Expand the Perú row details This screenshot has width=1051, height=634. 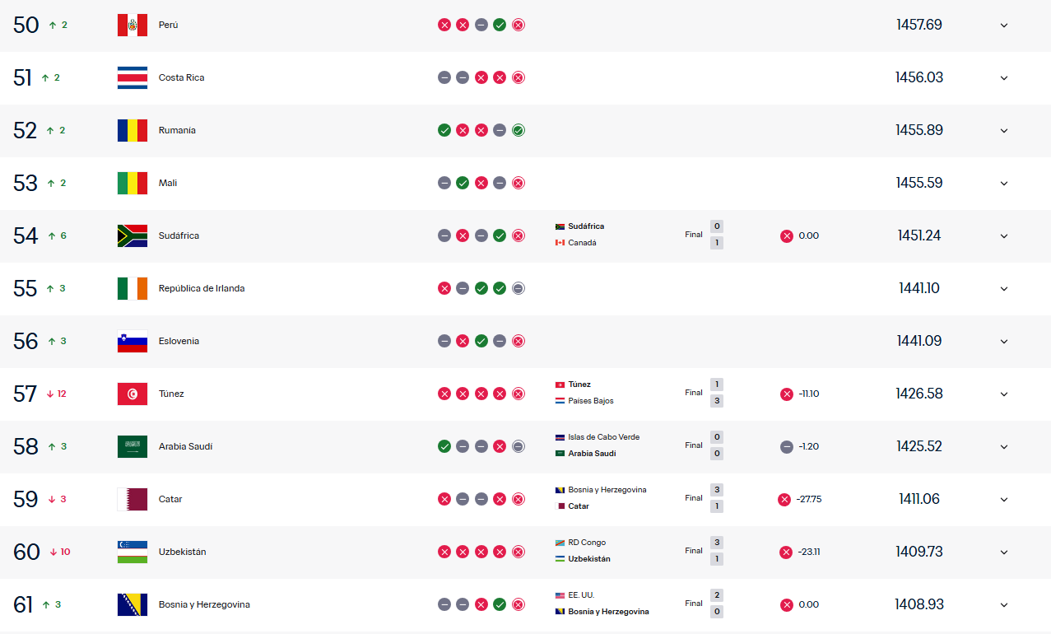tap(1004, 25)
